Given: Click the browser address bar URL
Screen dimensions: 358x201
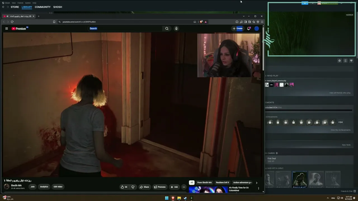Looking at the screenshot, I should click(x=79, y=22).
